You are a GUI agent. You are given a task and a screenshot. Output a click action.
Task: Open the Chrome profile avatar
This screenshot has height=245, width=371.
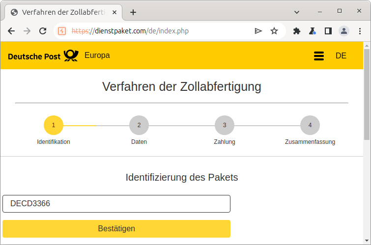click(x=344, y=31)
